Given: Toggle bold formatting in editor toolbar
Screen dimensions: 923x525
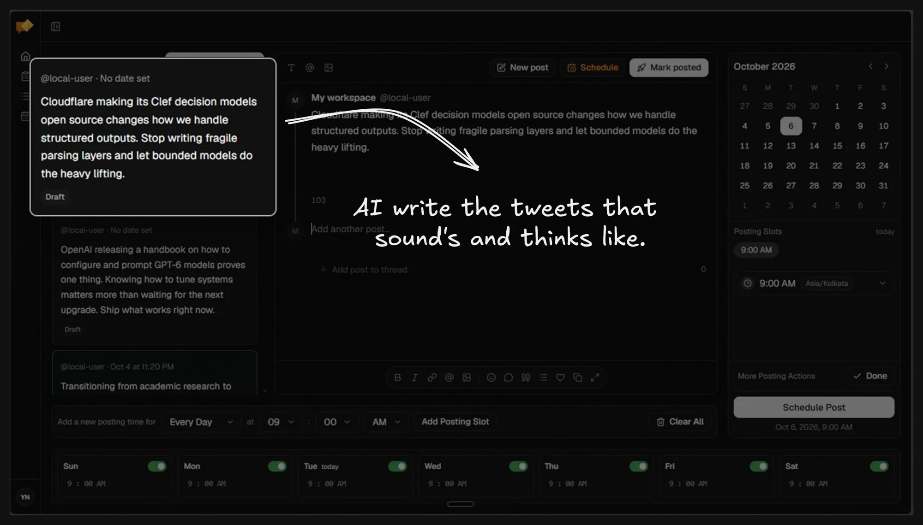Looking at the screenshot, I should 397,378.
